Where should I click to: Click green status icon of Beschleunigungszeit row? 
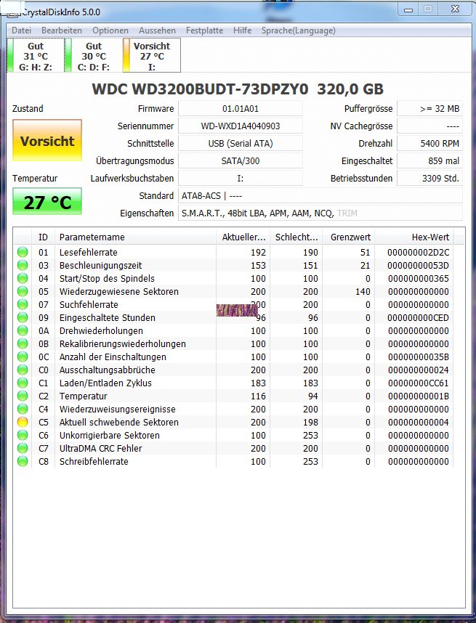coord(23,266)
